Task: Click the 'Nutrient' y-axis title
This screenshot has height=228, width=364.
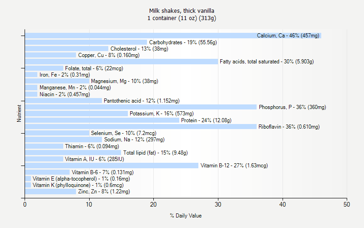Action: (x=19, y=113)
